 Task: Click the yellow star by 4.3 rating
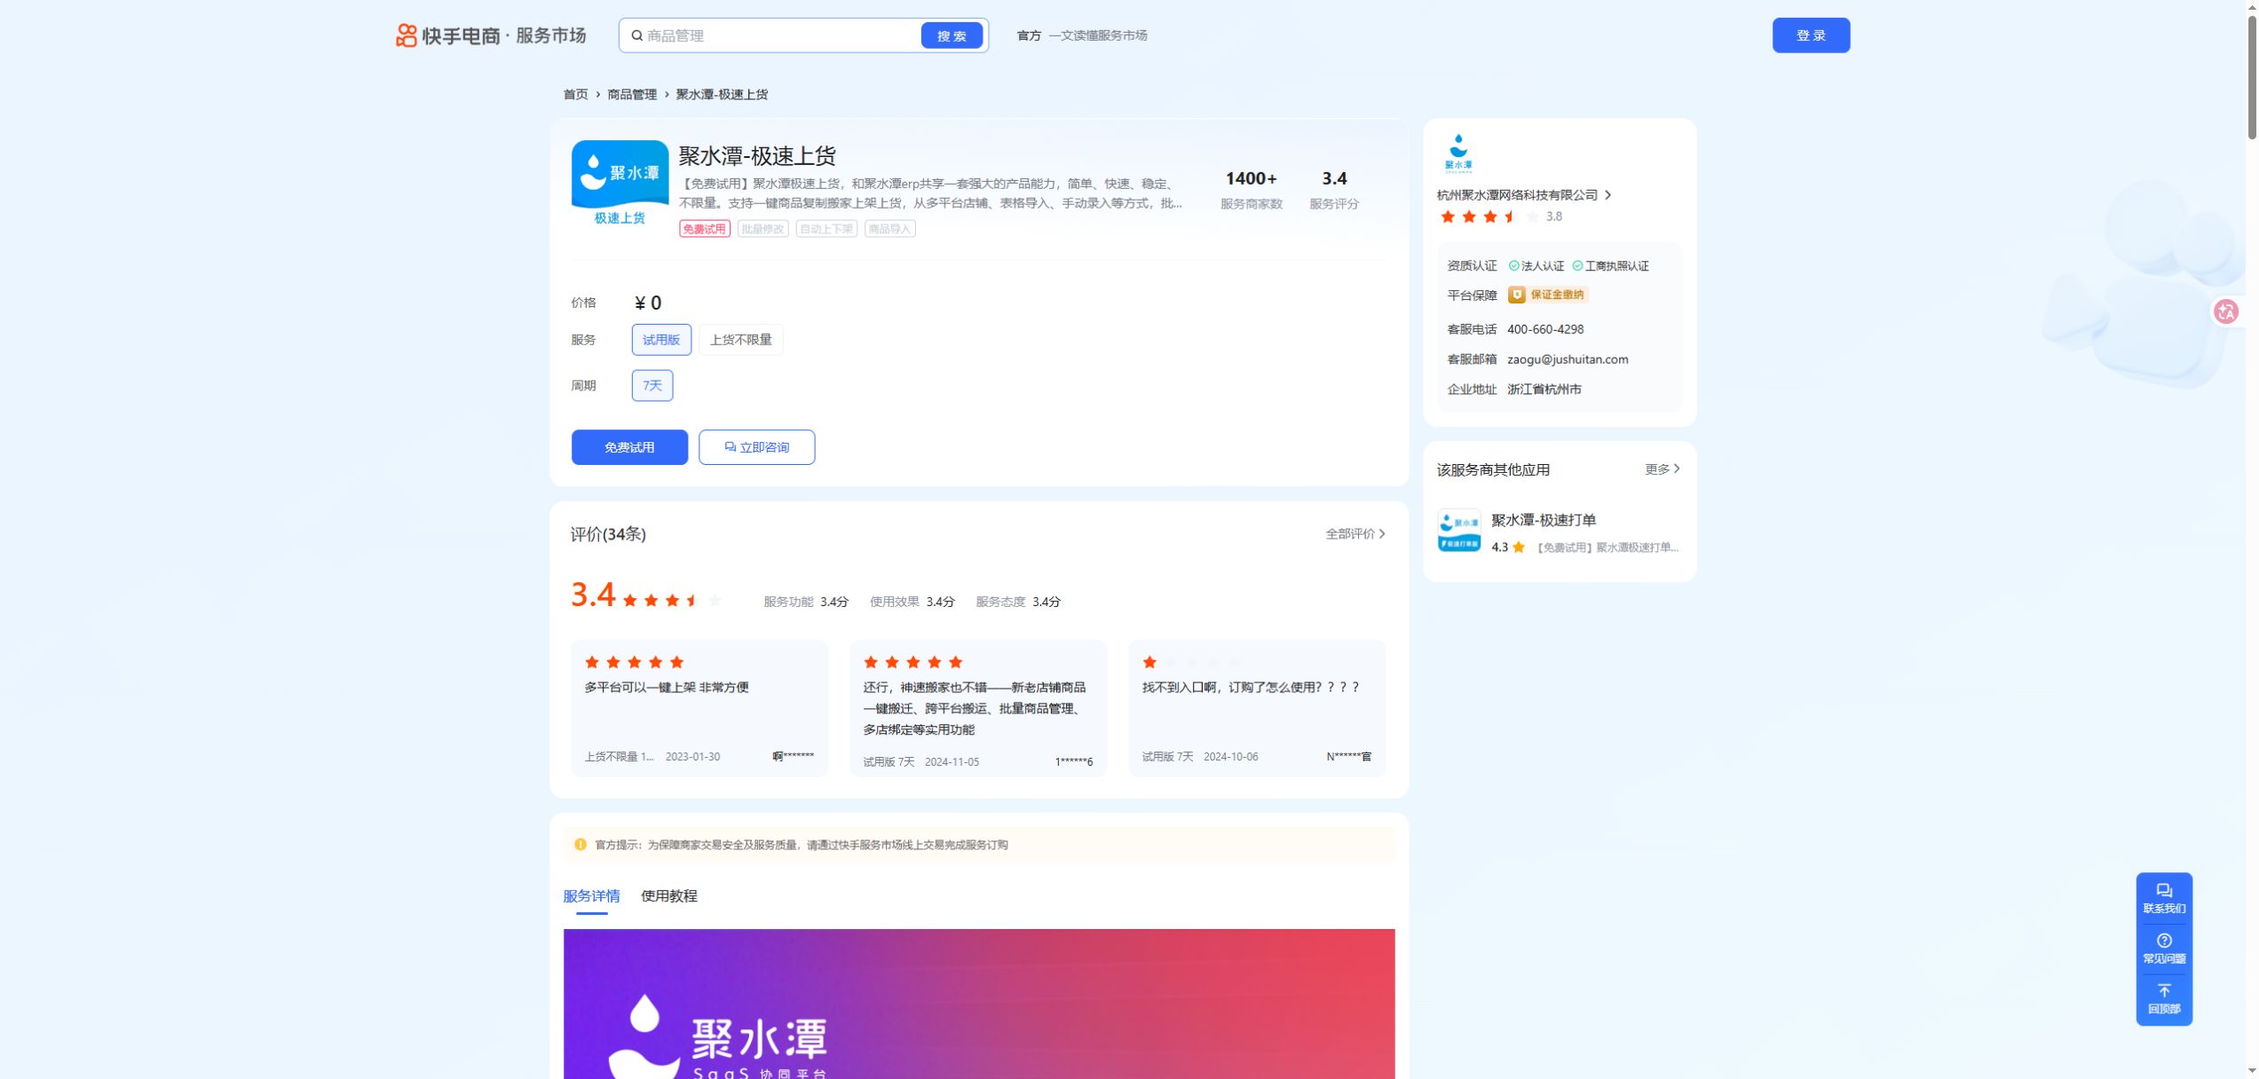coord(1519,547)
